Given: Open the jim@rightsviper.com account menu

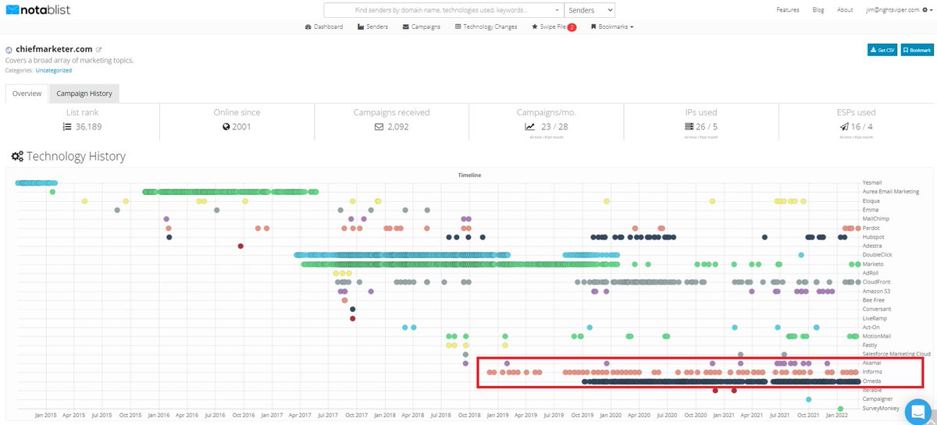Looking at the screenshot, I should [898, 10].
